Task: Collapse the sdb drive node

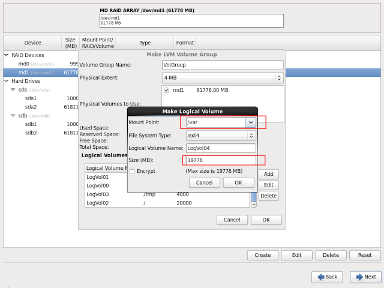Action: 13,116
